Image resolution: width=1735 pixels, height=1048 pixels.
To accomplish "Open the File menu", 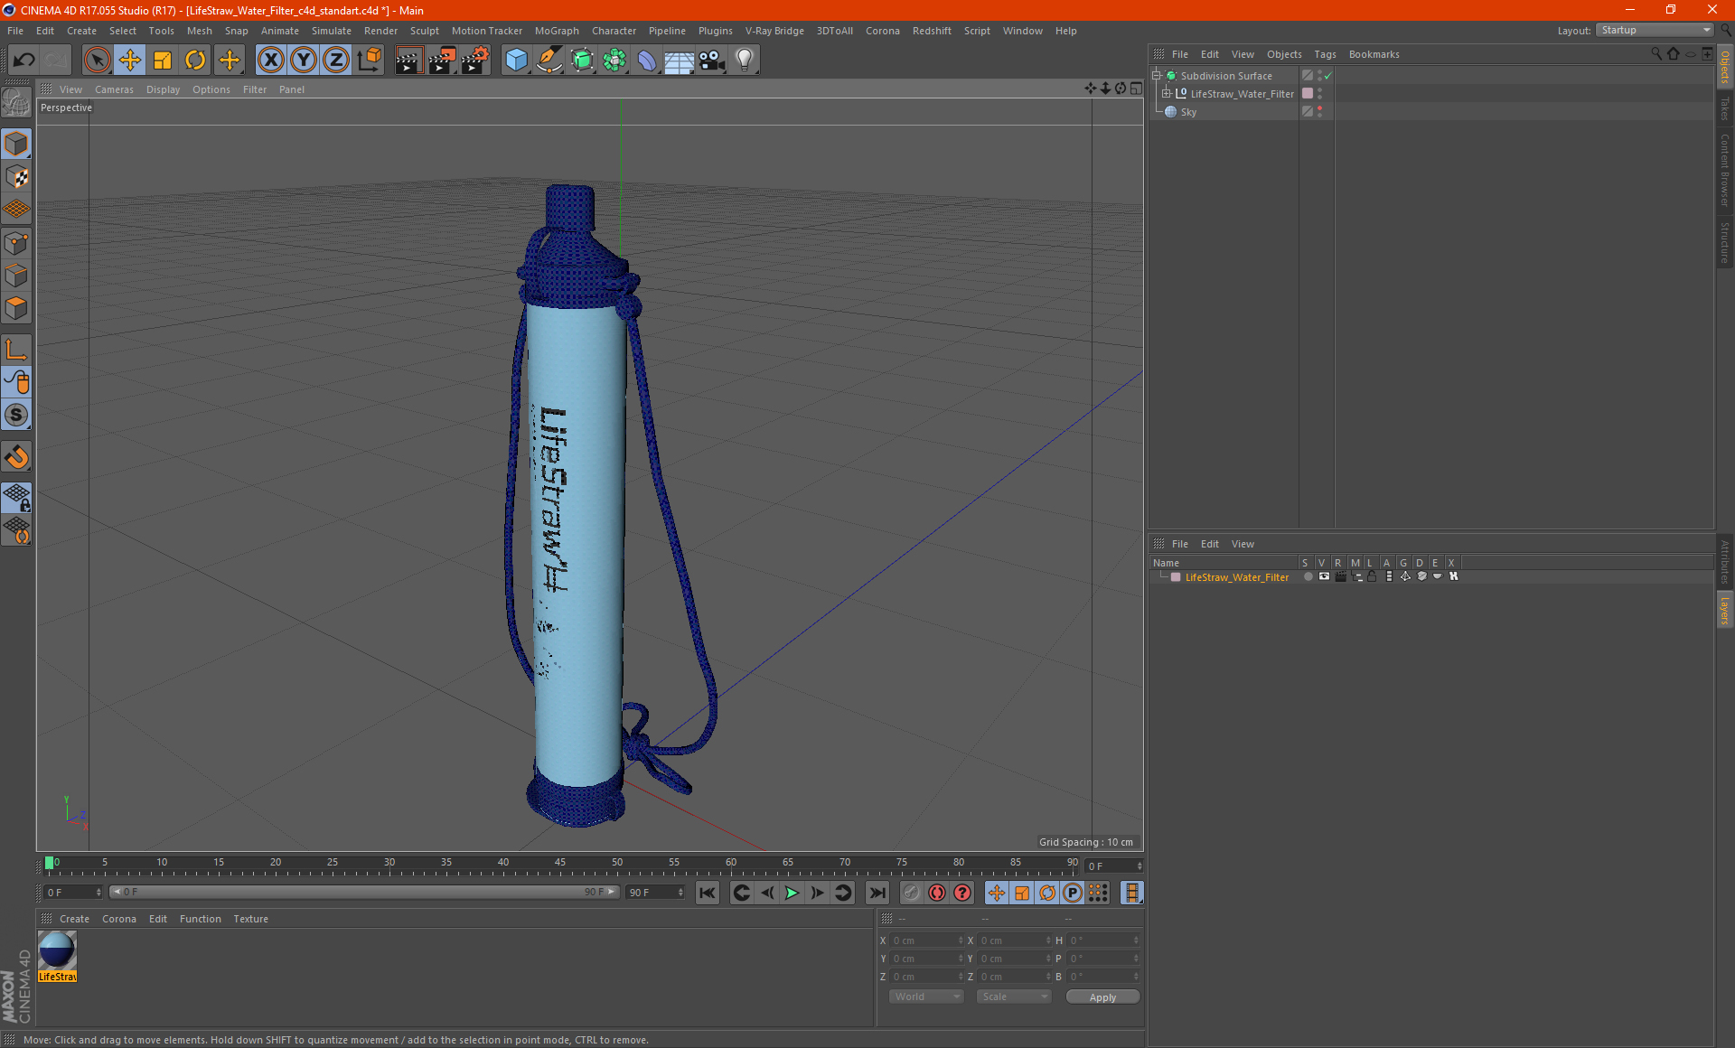I will point(15,31).
